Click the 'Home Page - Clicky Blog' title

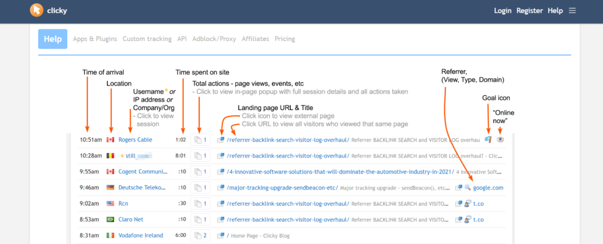pos(260,236)
